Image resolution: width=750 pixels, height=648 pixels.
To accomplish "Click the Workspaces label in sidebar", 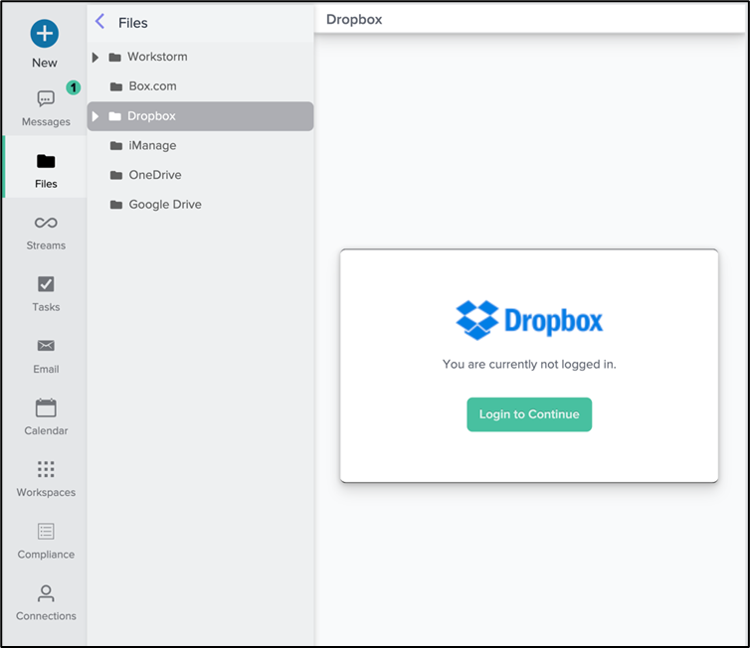I will [x=46, y=492].
